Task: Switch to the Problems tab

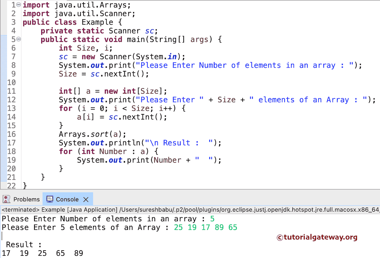Action: (x=26, y=199)
